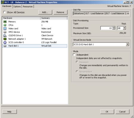This screenshot has width=134, height=118.
Task: Click the 'LSI Logic Parallel' summary text
Action: click(x=49, y=42)
